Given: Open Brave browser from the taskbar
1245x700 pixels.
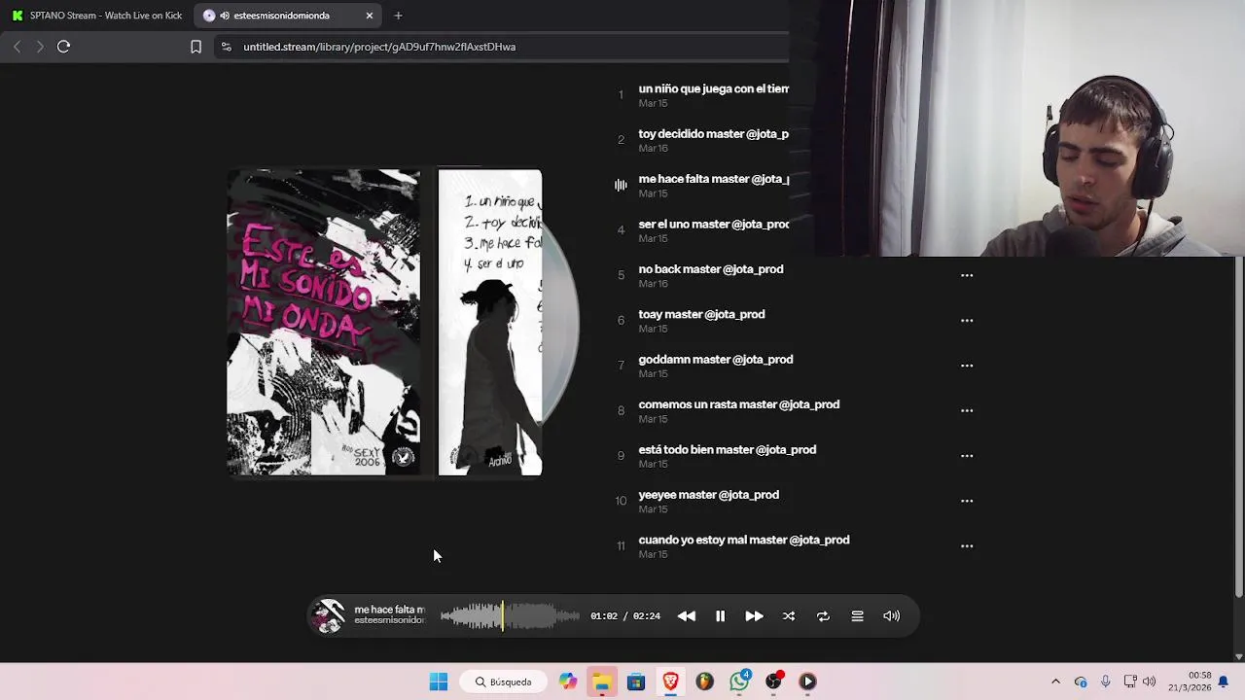Looking at the screenshot, I should [670, 682].
